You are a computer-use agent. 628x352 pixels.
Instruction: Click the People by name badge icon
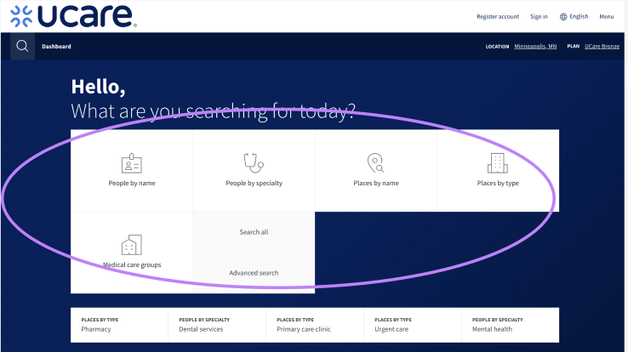pyautogui.click(x=131, y=163)
